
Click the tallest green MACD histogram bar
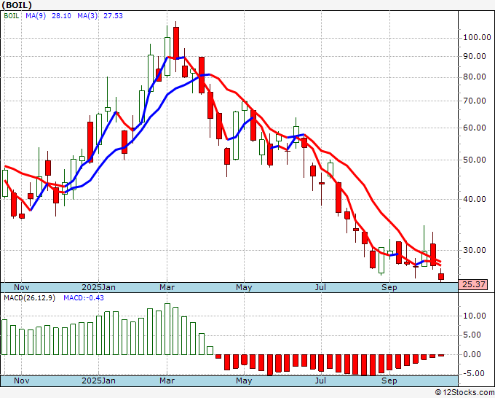click(167, 329)
